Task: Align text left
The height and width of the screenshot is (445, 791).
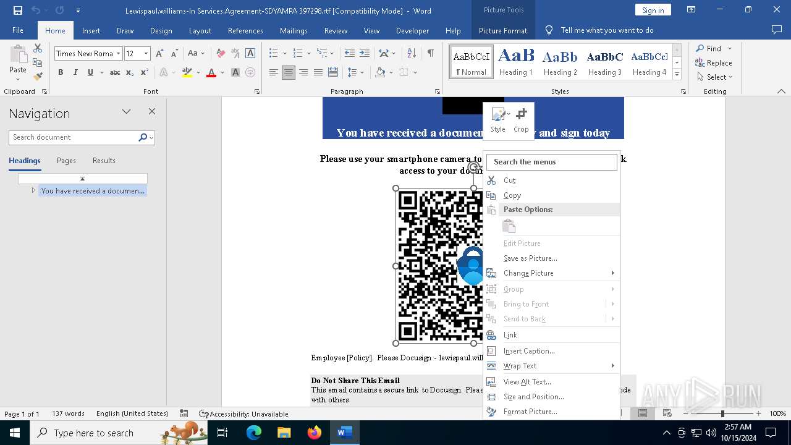Action: pyautogui.click(x=274, y=72)
